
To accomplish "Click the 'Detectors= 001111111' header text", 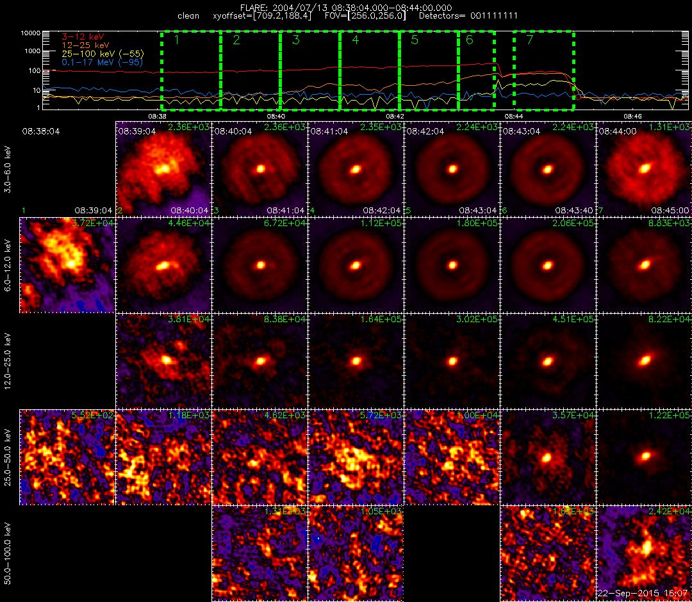I will [468, 16].
